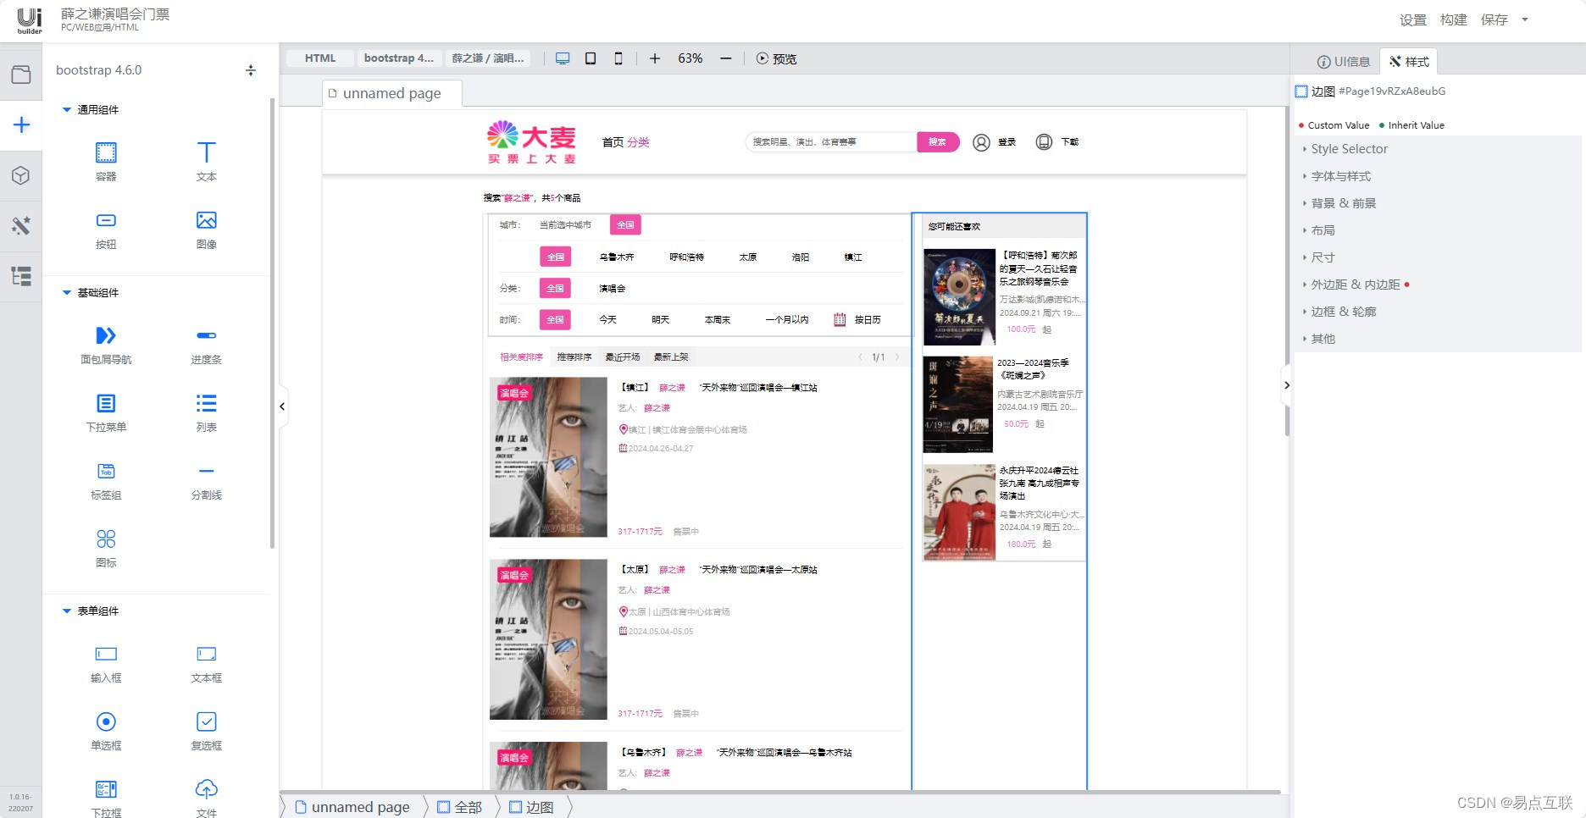Select the 进度条 progress bar component
Viewport: 1586px width, 818px height.
[x=206, y=345]
